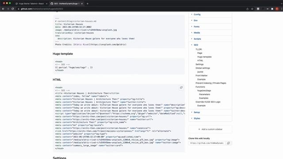Close the SEO wiki tab
The image size is (283, 159).
click(x=82, y=4)
